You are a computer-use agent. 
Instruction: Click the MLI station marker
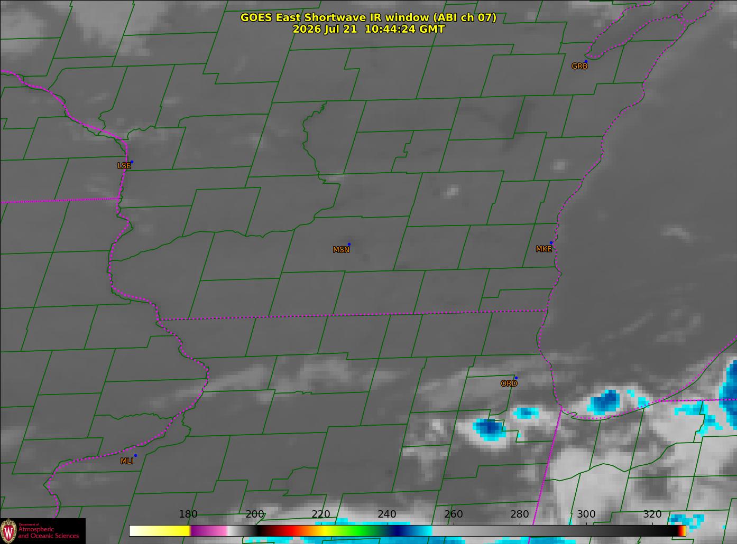[135, 455]
